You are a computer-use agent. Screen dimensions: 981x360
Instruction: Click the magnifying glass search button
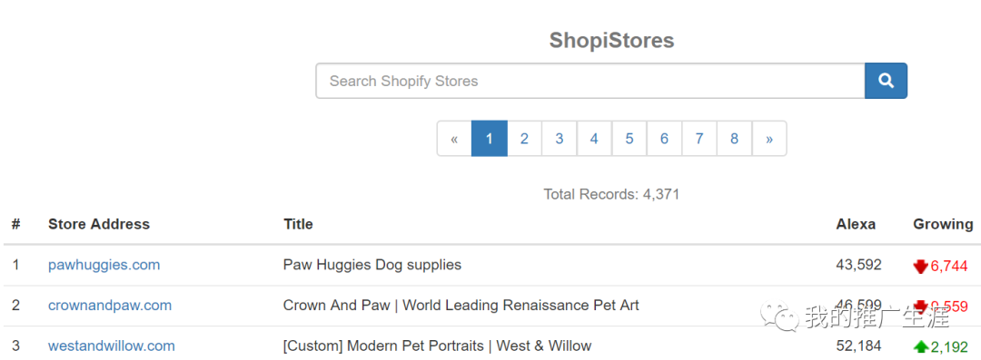(886, 81)
